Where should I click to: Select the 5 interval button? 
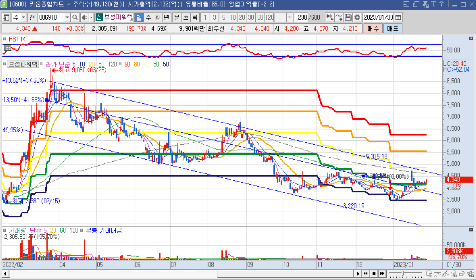(x=223, y=18)
